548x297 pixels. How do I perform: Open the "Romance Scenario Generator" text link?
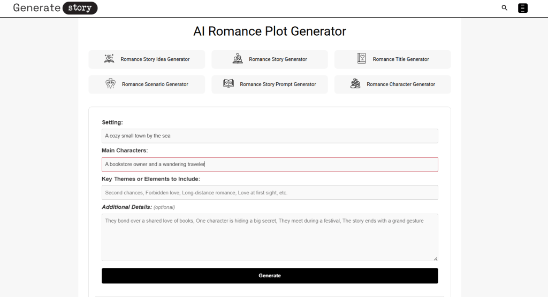pos(155,84)
